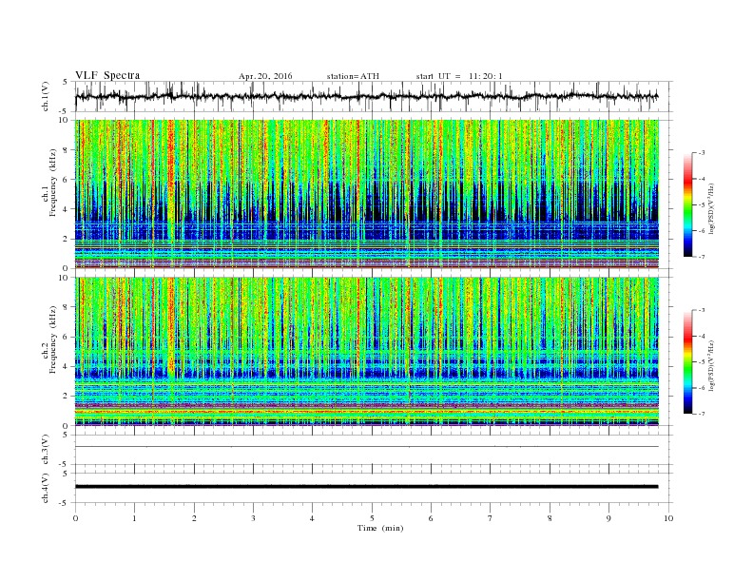Image resolution: width=753 pixels, height=582 pixels.
Task: Click the thick black ch.4 signal trace
Action: pyautogui.click(x=366, y=487)
